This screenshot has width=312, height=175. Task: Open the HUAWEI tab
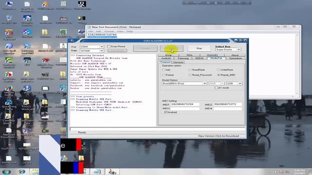tap(212, 55)
